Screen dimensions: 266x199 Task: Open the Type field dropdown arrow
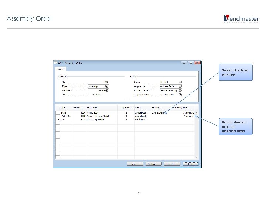tap(107, 86)
